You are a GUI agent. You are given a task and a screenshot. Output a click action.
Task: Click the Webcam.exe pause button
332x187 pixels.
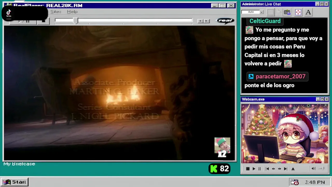click(x=259, y=169)
